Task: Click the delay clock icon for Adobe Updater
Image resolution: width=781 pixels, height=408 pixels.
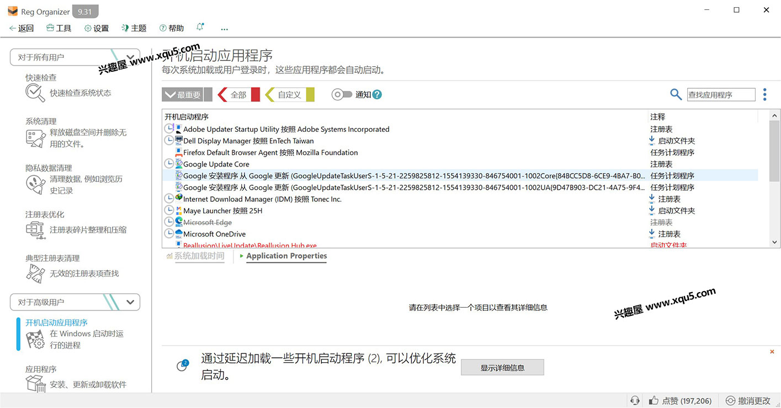Action: click(169, 129)
